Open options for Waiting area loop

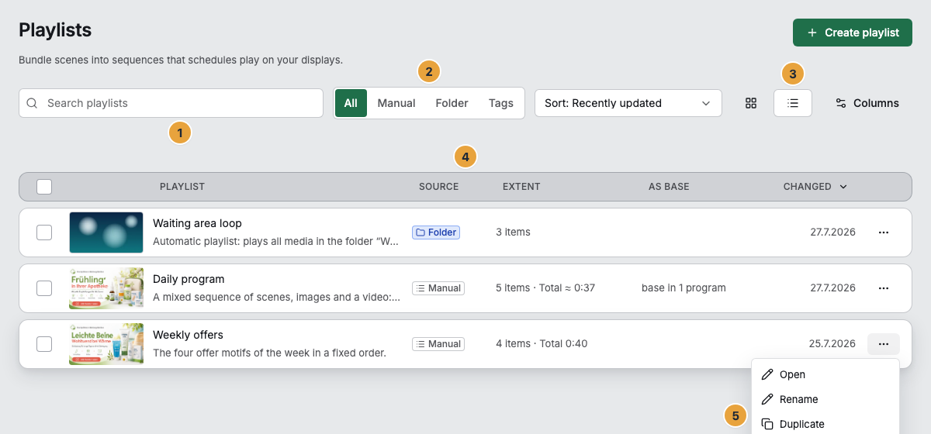(x=884, y=232)
